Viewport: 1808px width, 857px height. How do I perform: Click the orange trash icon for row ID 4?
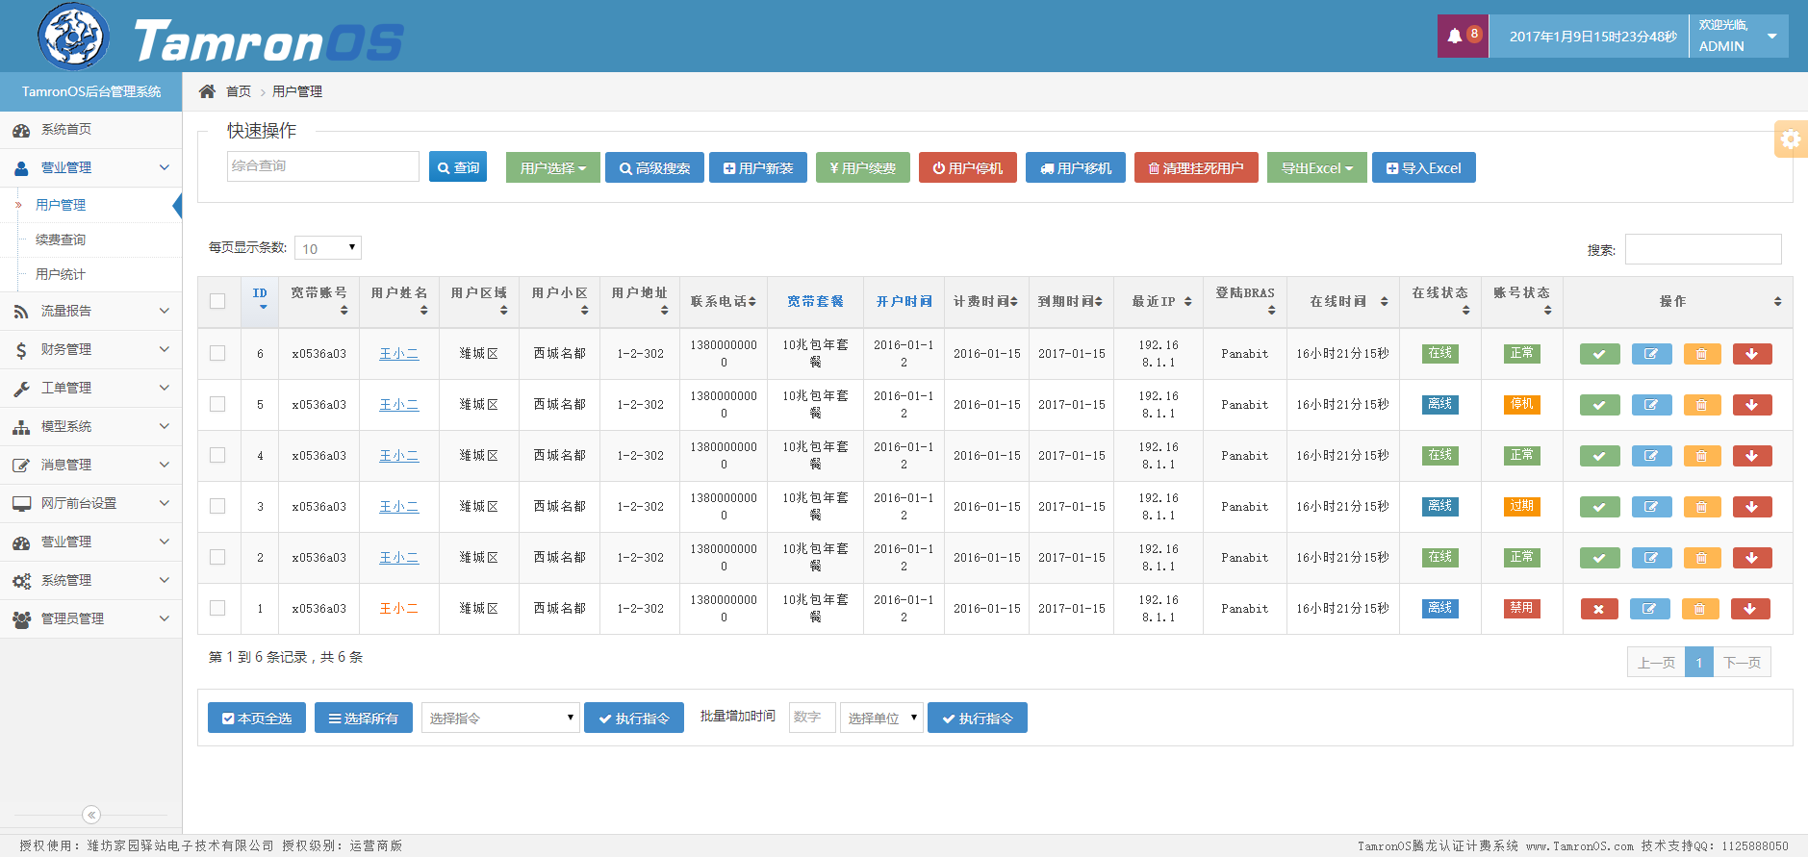coord(1701,456)
